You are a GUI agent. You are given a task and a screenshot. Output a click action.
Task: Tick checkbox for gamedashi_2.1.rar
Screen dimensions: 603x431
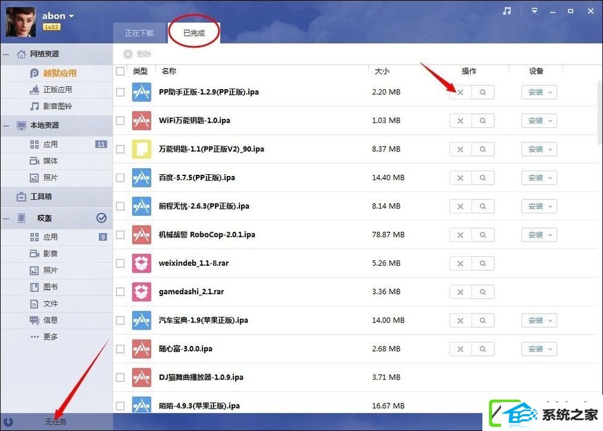(121, 292)
